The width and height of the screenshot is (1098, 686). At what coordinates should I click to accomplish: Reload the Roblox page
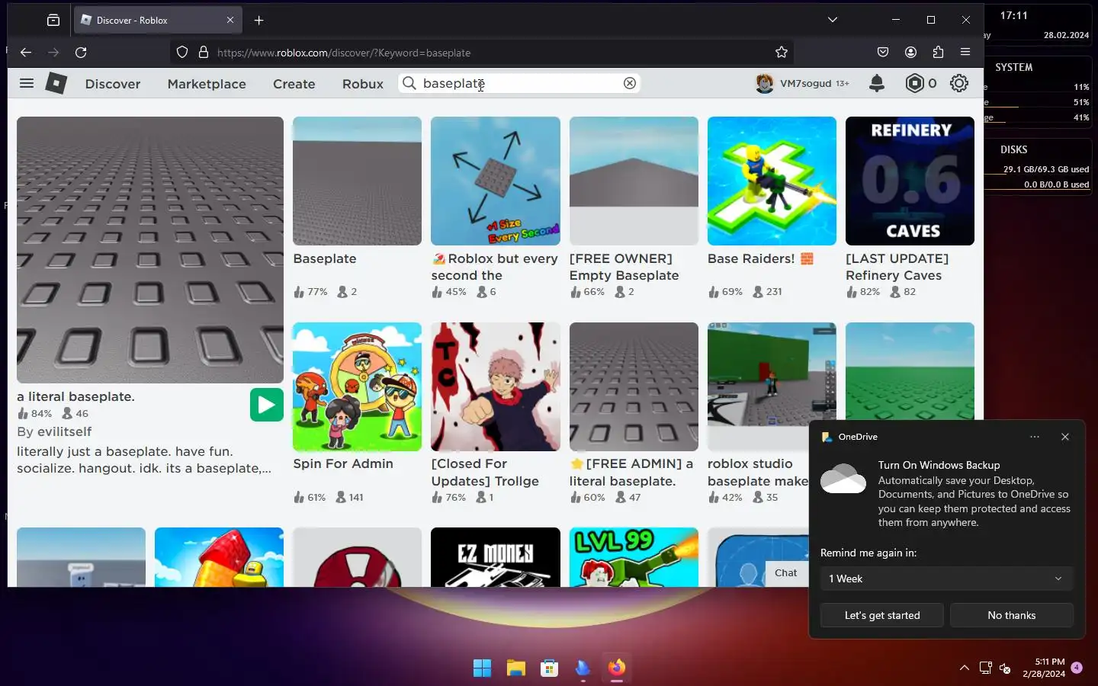point(81,52)
